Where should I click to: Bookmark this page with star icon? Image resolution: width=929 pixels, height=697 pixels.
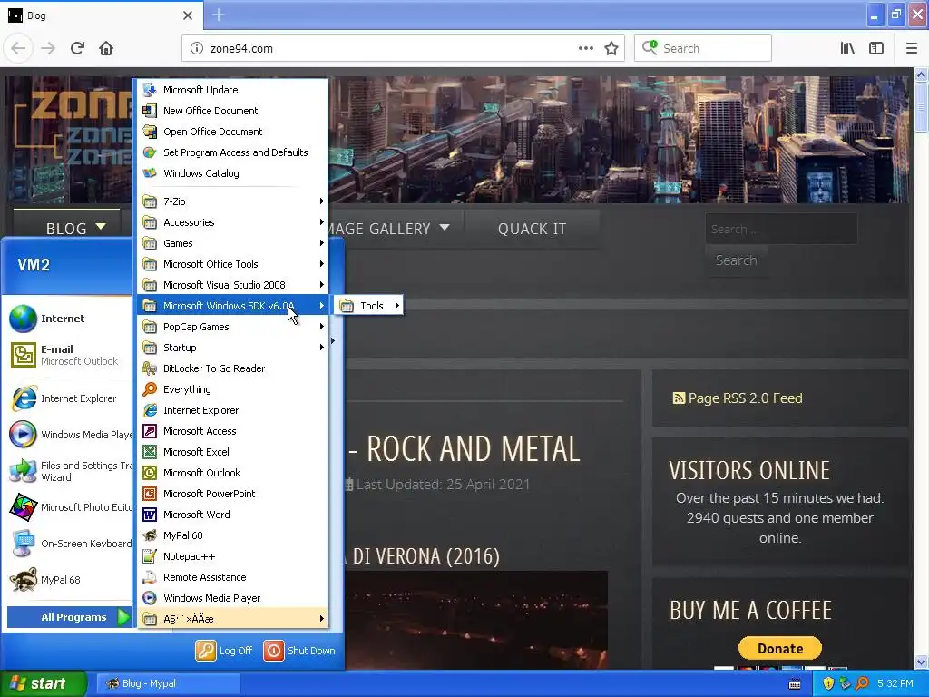point(611,49)
